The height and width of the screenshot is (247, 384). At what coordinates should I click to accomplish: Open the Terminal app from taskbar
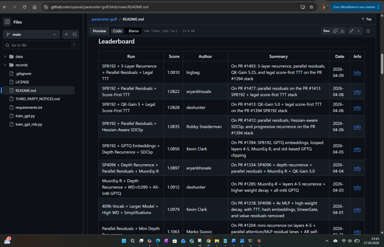250,241
